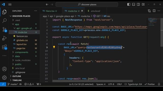Open the Accounts menu icon
163x91 pixels.
(x=4, y=69)
